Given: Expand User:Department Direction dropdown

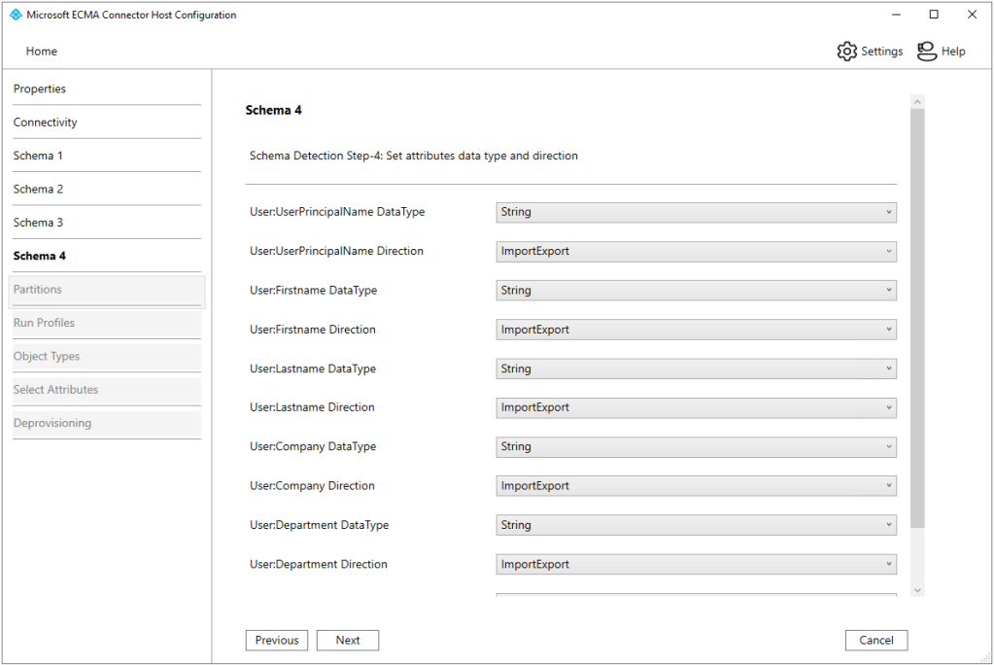Looking at the screenshot, I should click(x=696, y=564).
